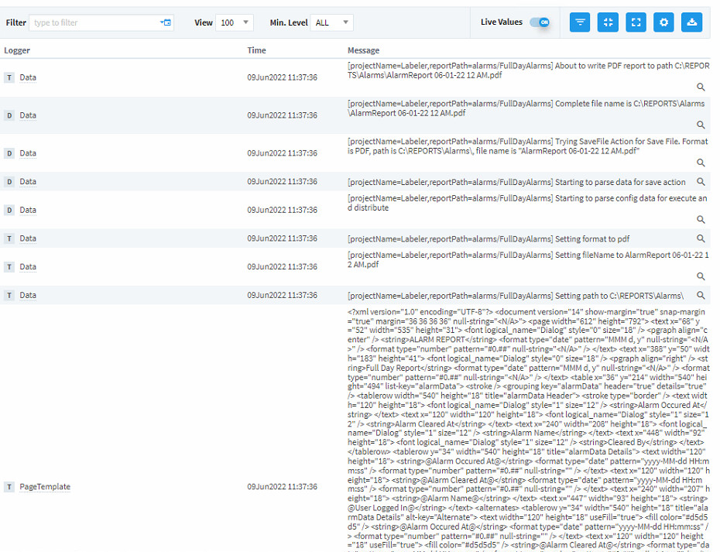Click D level badge on 'parse data for save action' row
The height and width of the screenshot is (552, 720).
[9, 182]
